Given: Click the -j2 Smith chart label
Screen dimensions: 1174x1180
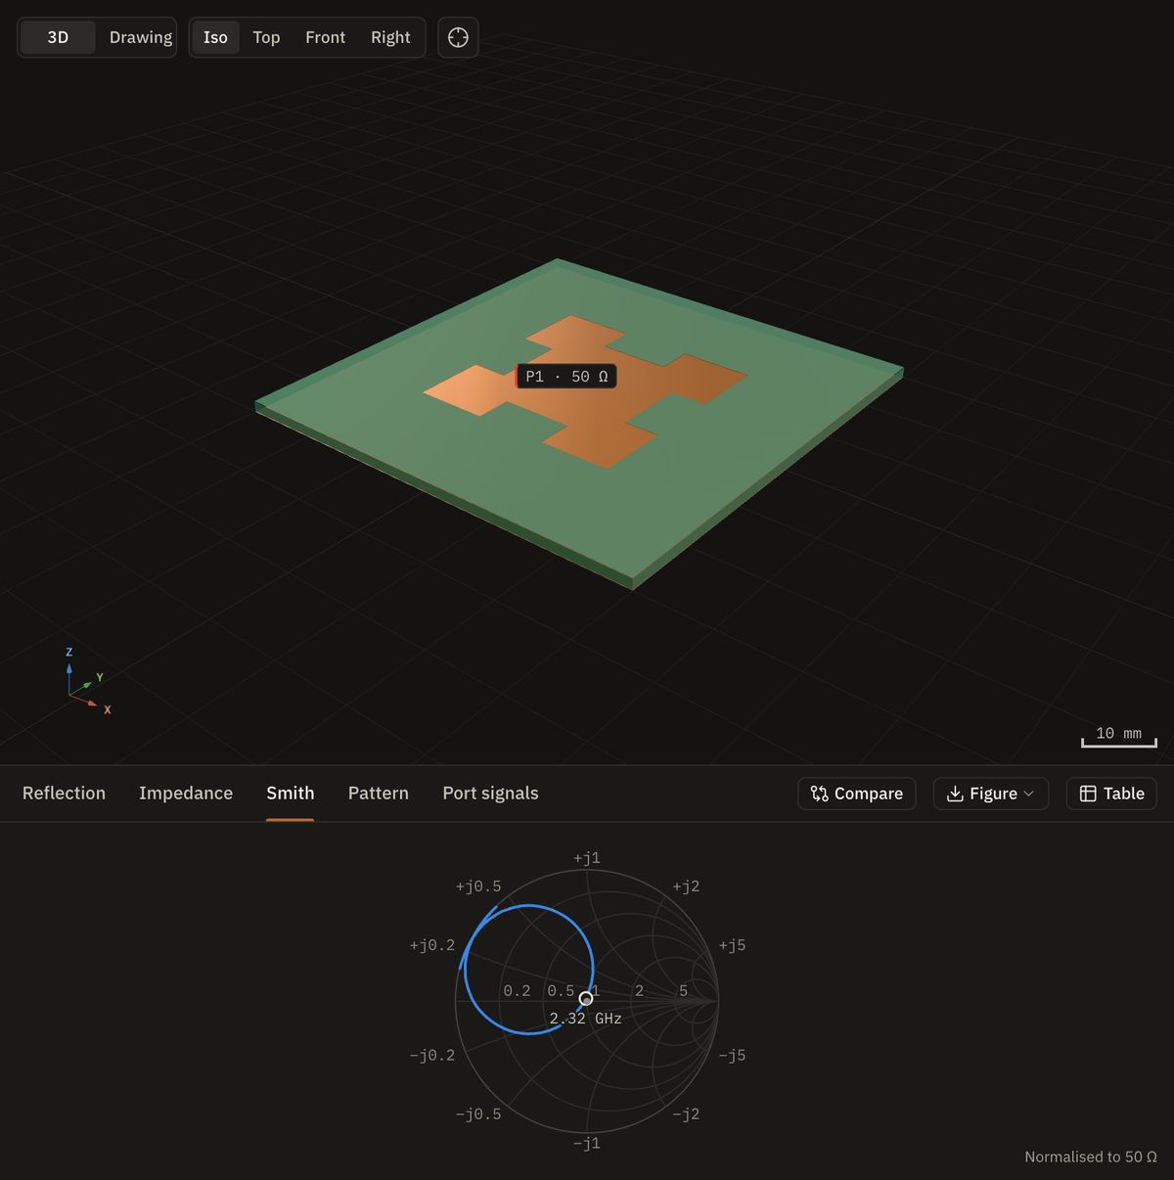Looking at the screenshot, I should 686,1113.
